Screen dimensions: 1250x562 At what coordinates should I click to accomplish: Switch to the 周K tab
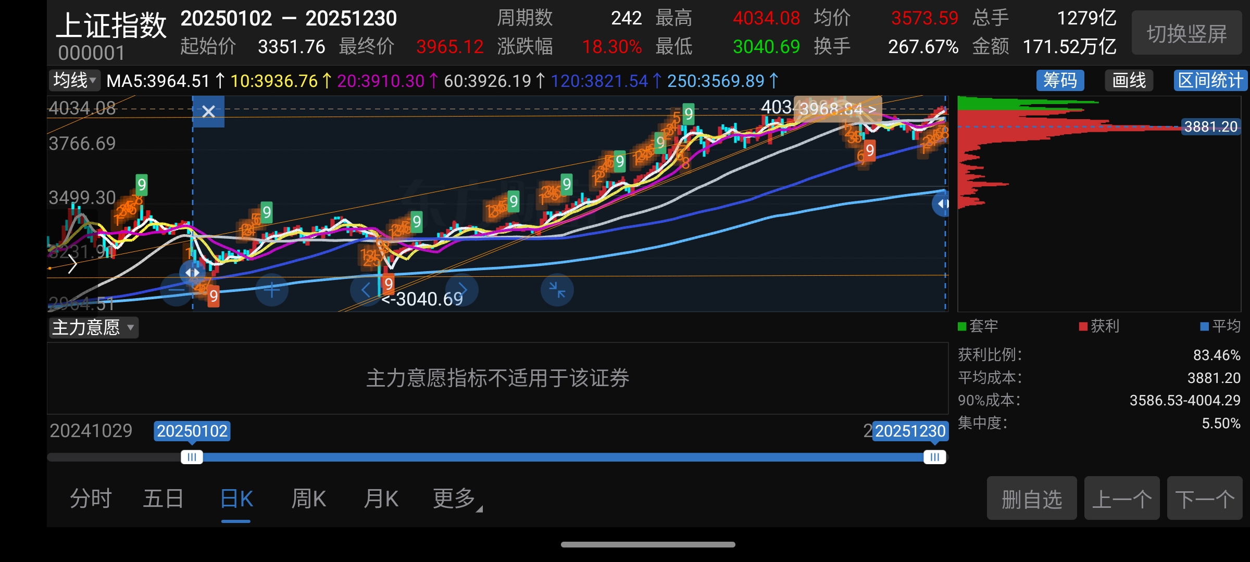pyautogui.click(x=308, y=499)
